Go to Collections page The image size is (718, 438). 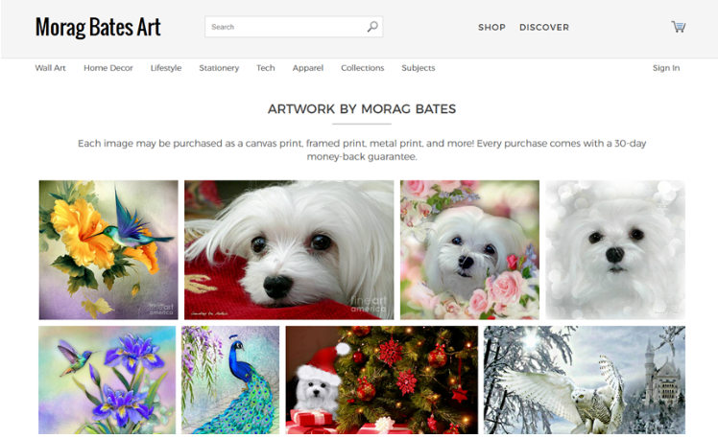(362, 68)
